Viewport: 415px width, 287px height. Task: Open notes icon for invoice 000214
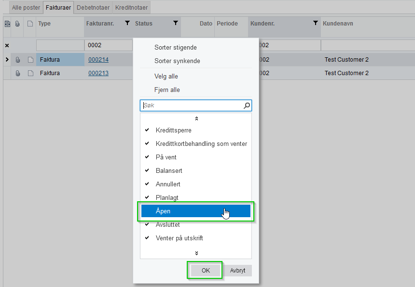(31, 60)
